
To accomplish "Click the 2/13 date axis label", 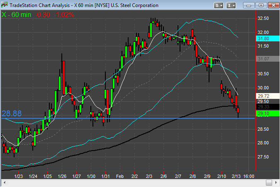I will coord(236,176).
